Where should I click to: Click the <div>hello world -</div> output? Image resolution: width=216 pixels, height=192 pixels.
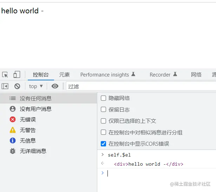pyautogui.click(x=149, y=164)
